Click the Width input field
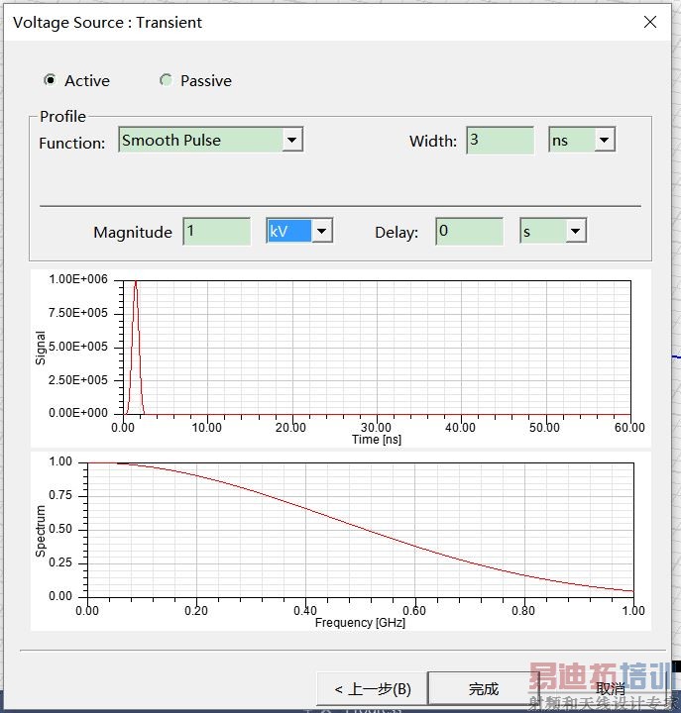This screenshot has width=681, height=713. (500, 140)
